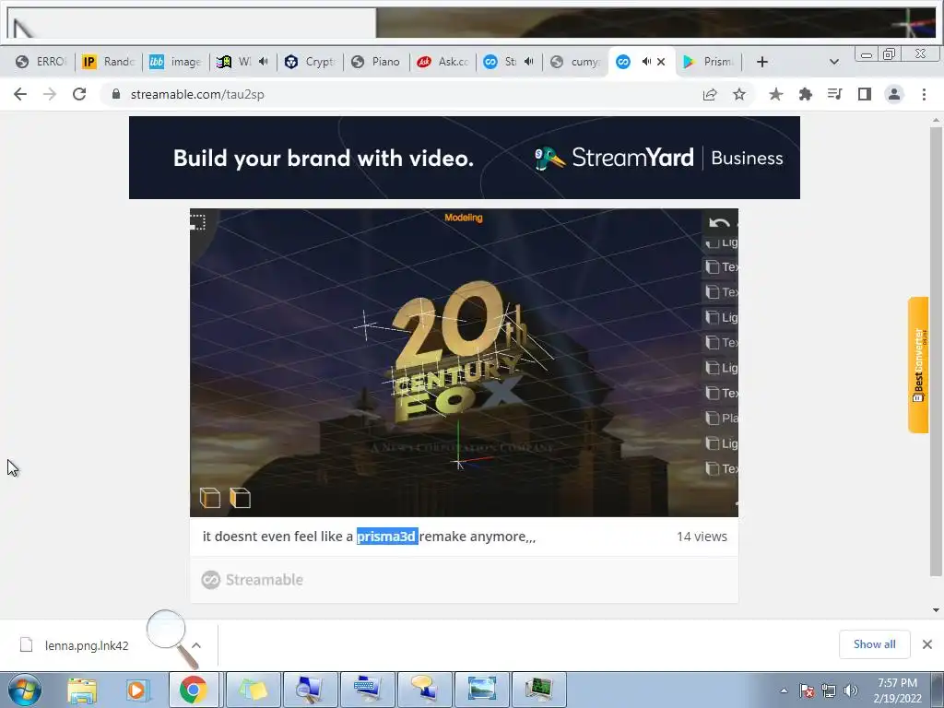Open the media controls playlist icon

[x=834, y=95]
